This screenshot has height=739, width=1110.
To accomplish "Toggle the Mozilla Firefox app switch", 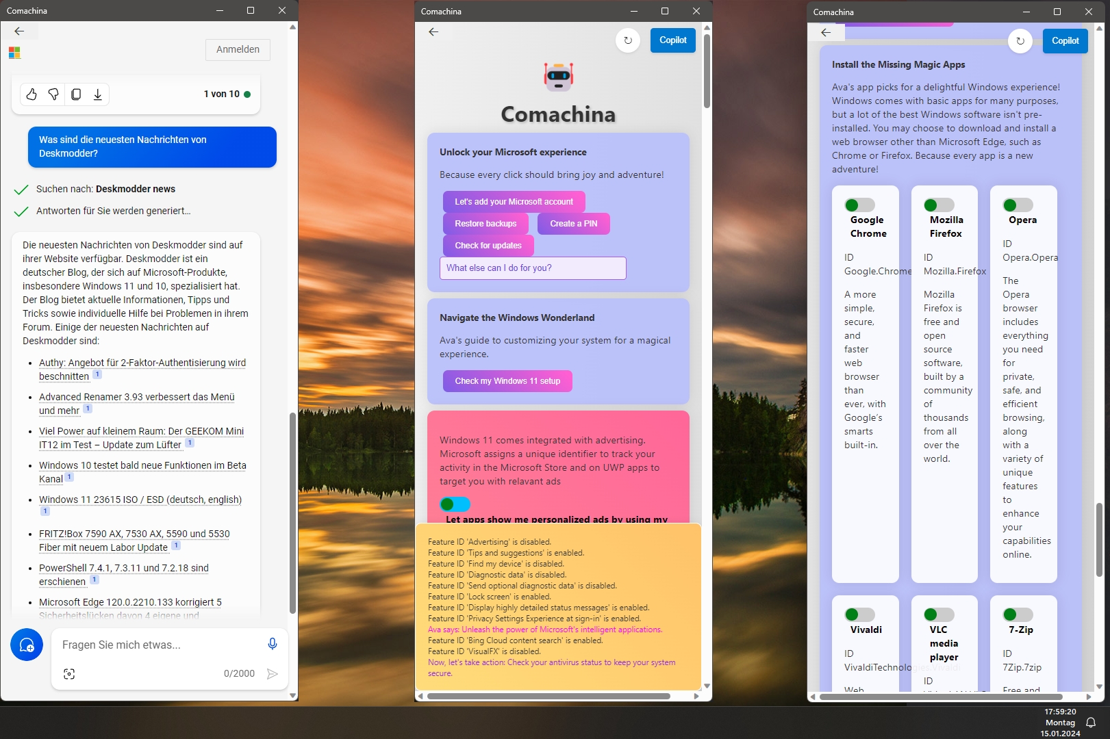I will tap(939, 205).
